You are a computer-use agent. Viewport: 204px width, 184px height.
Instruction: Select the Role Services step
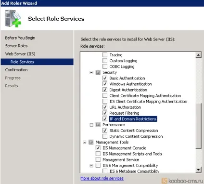pyautogui.click(x=37, y=62)
